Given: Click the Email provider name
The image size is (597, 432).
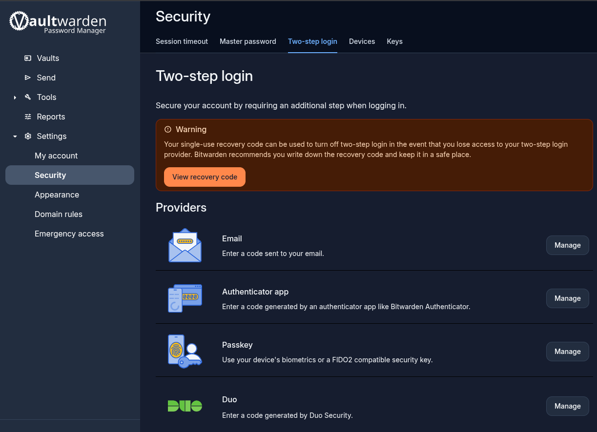Looking at the screenshot, I should [232, 238].
